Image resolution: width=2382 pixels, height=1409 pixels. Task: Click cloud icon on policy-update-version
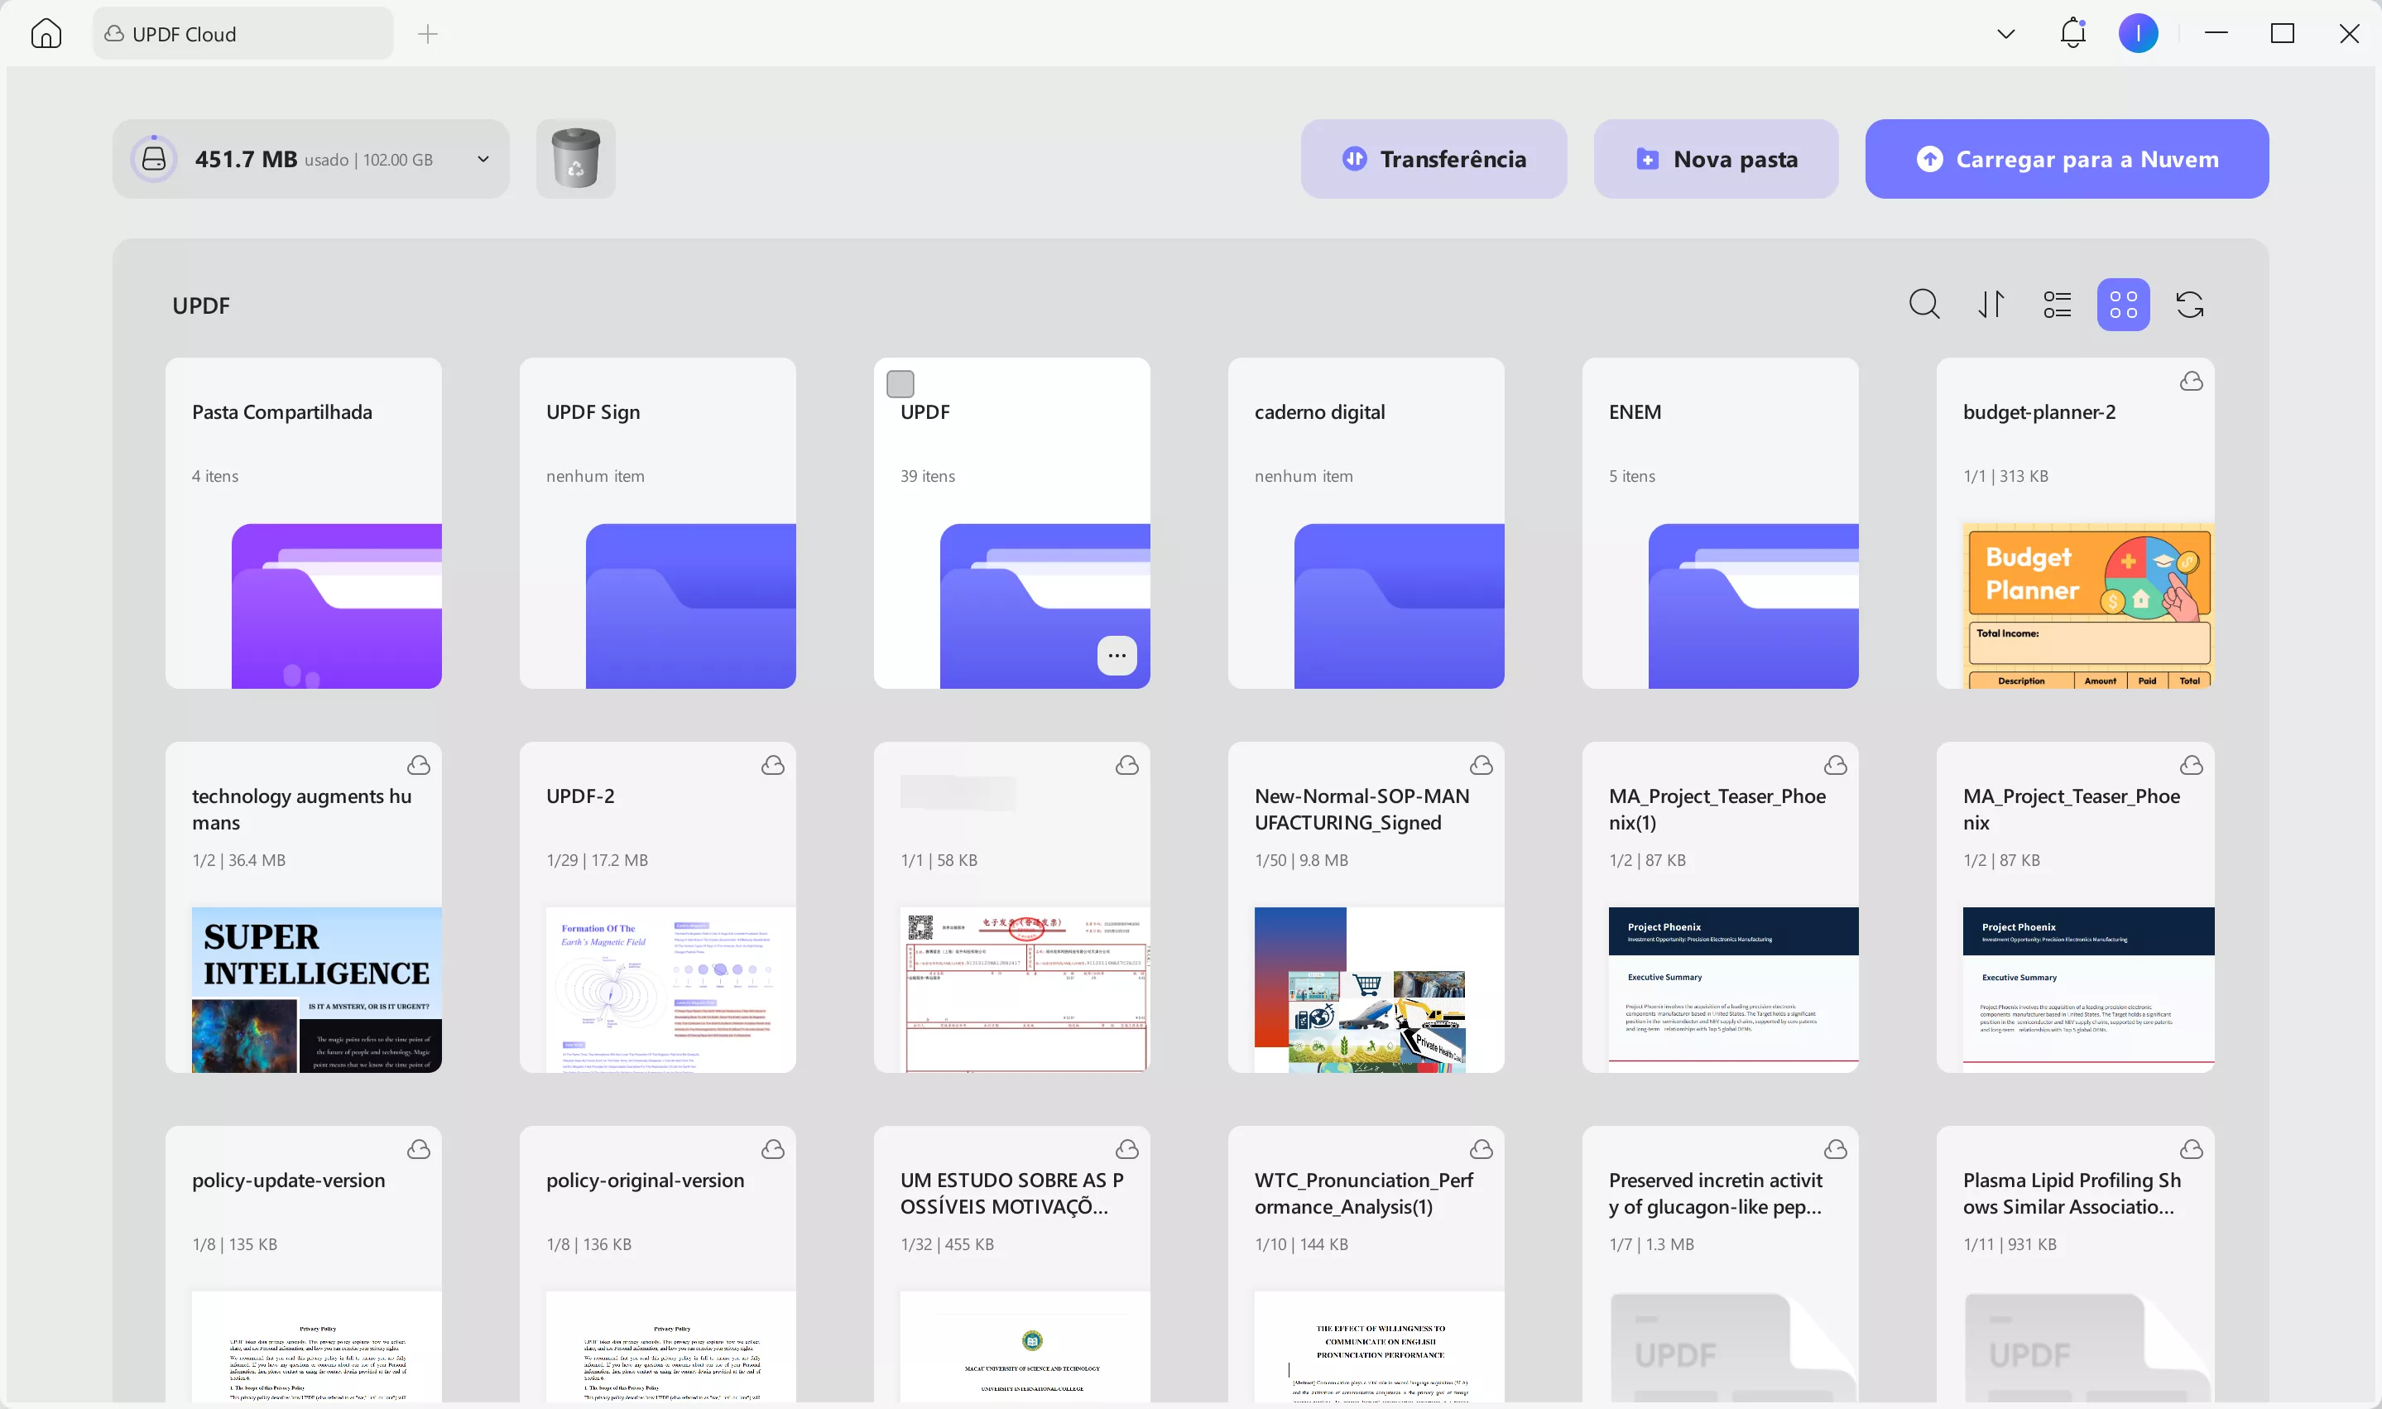(419, 1150)
